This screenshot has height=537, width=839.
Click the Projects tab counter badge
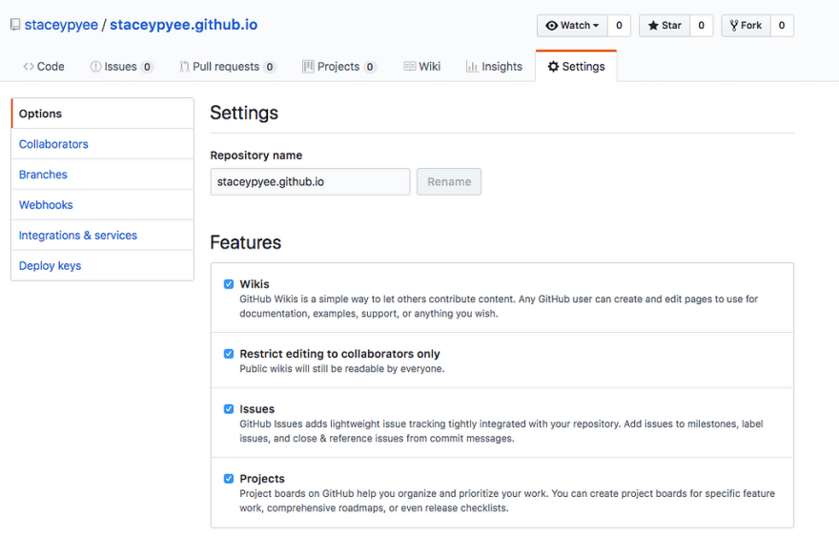[x=370, y=67]
